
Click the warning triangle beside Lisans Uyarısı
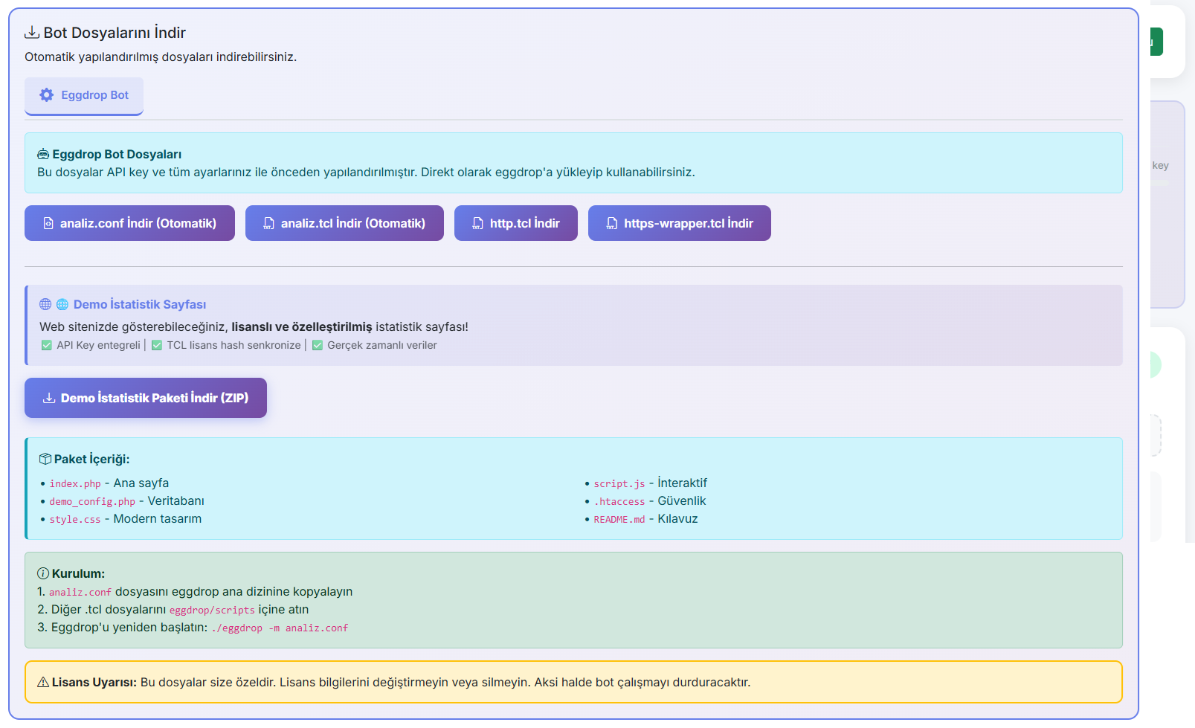pyautogui.click(x=43, y=682)
